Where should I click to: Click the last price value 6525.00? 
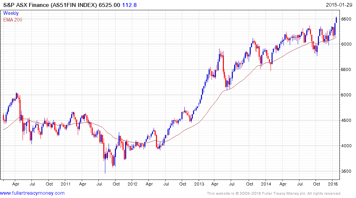[x=109, y=5]
